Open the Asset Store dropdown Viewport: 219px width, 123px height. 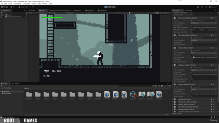pyautogui.click(x=24, y=7)
